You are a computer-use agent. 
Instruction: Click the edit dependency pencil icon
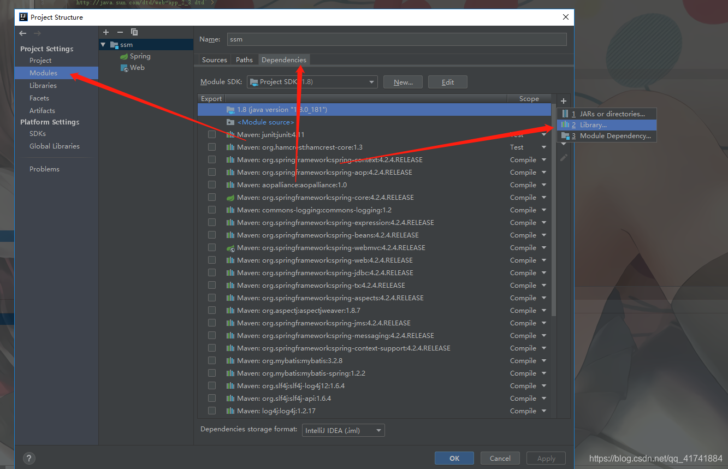[x=564, y=158]
